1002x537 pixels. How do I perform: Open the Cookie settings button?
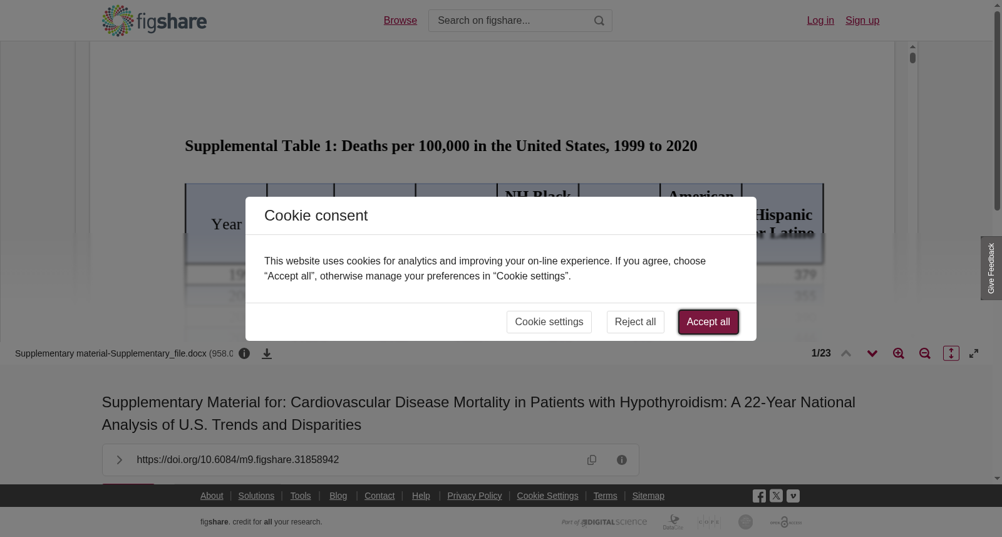(x=549, y=322)
